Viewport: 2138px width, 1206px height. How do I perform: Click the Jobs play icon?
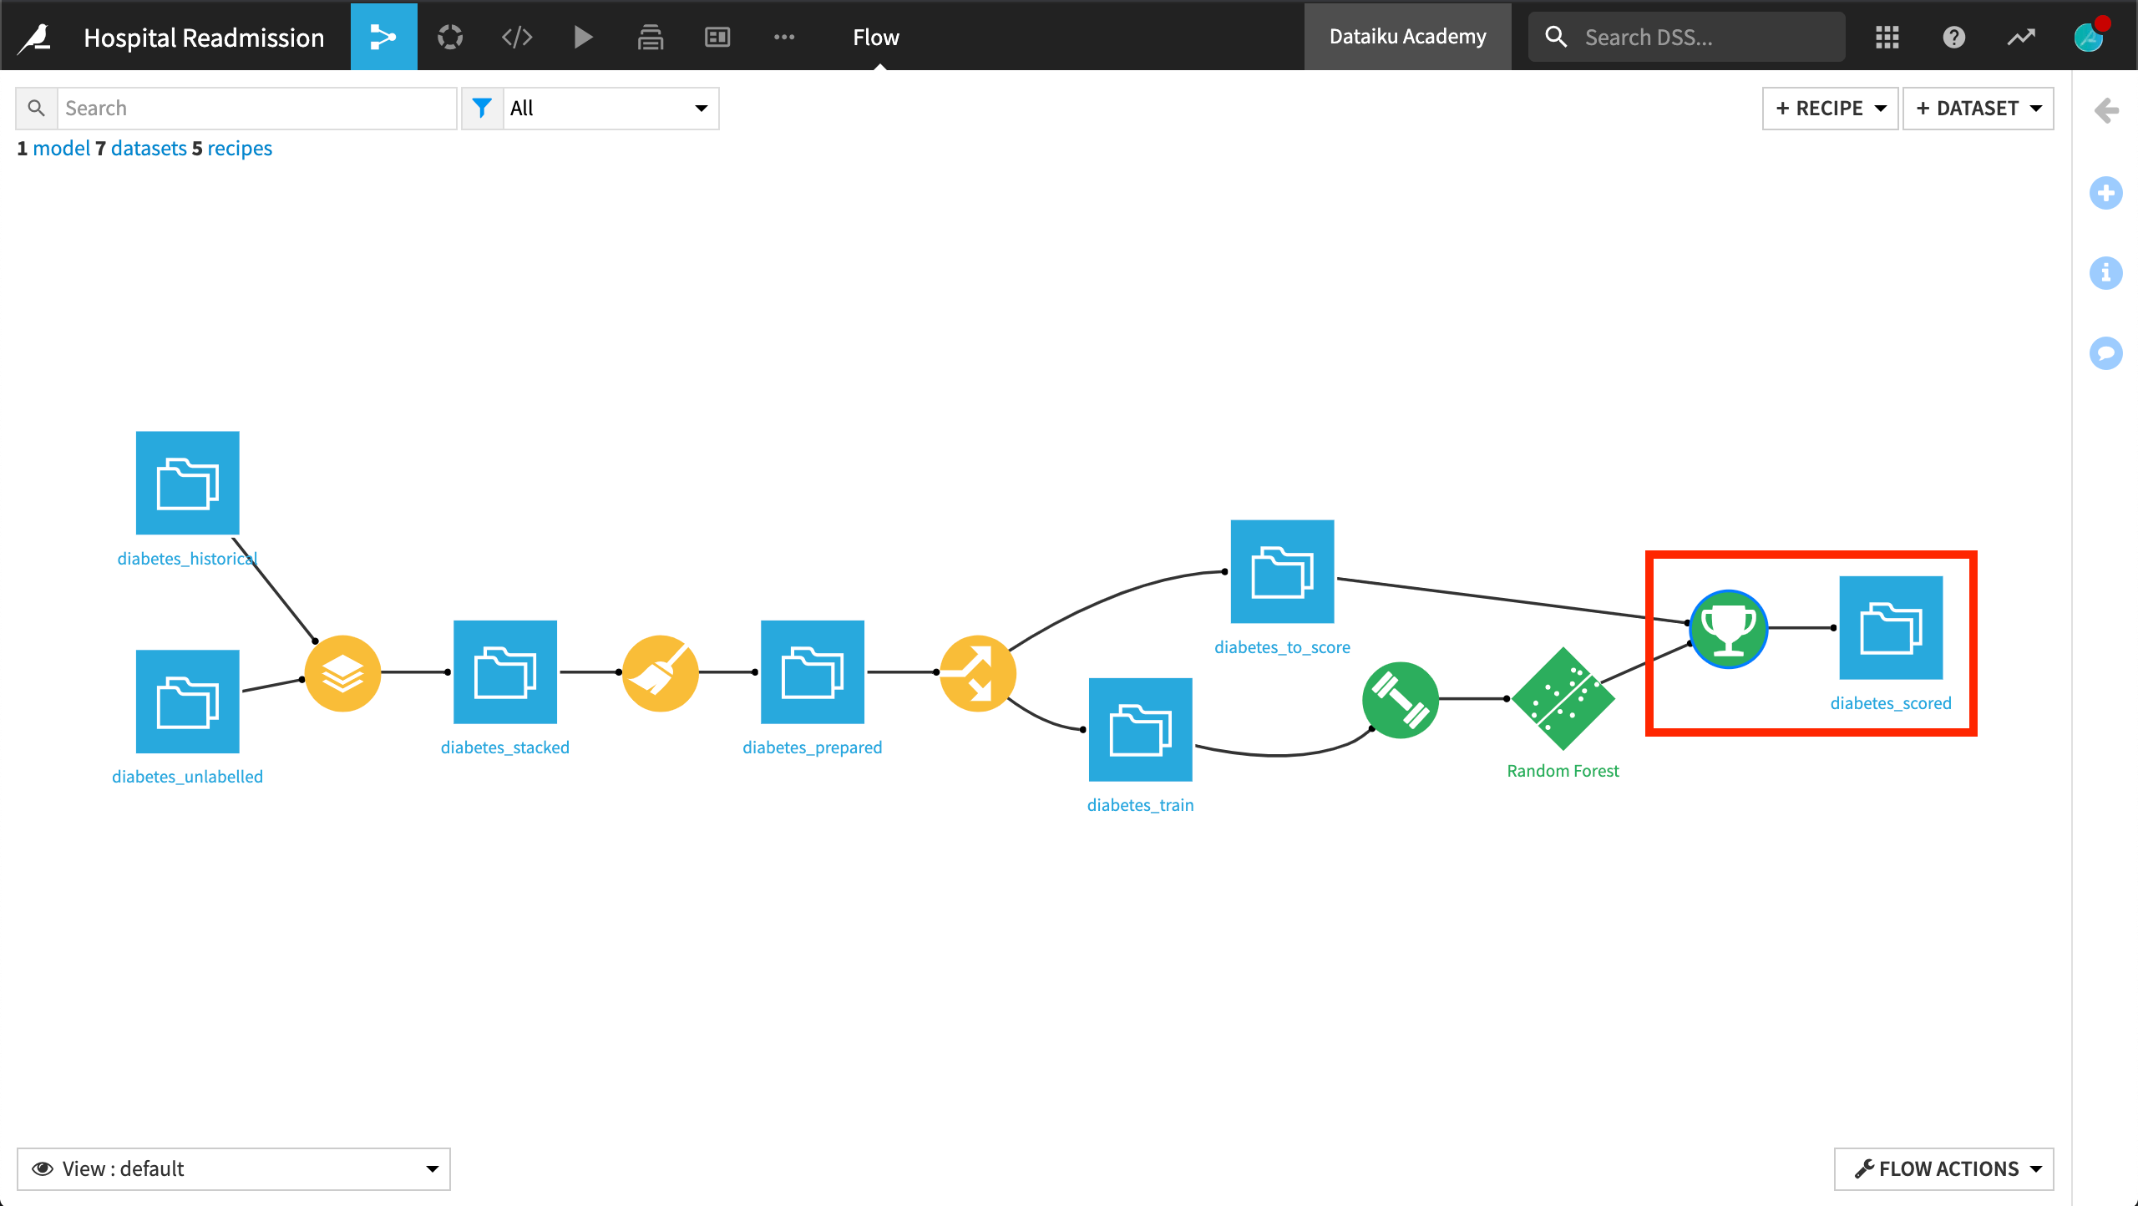[583, 37]
